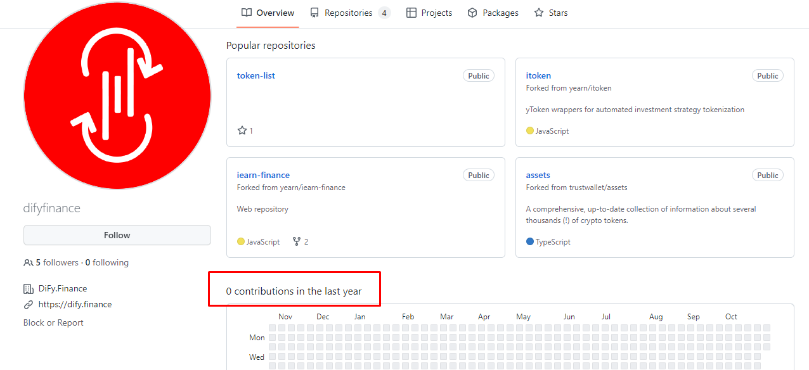The height and width of the screenshot is (370, 809).
Task: View the 0 following list
Action: point(107,262)
